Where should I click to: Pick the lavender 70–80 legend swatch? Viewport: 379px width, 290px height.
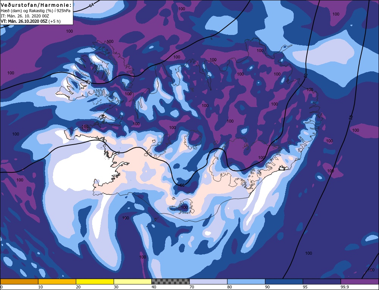tap(208, 281)
